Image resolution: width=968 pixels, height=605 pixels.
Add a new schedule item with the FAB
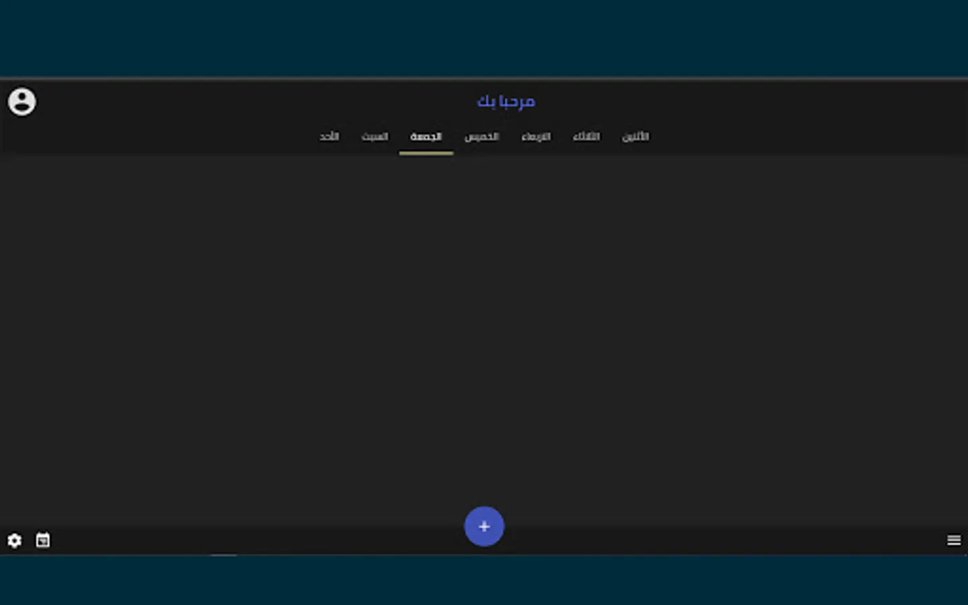pyautogui.click(x=484, y=526)
